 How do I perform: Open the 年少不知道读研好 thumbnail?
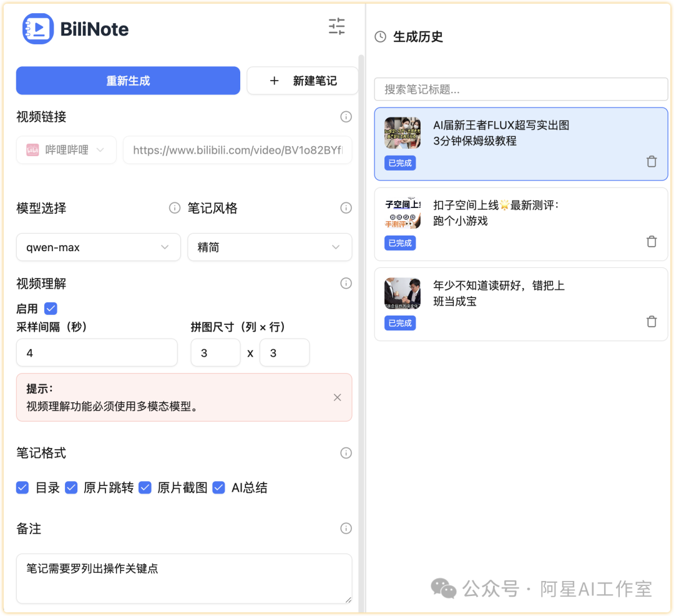pyautogui.click(x=403, y=293)
